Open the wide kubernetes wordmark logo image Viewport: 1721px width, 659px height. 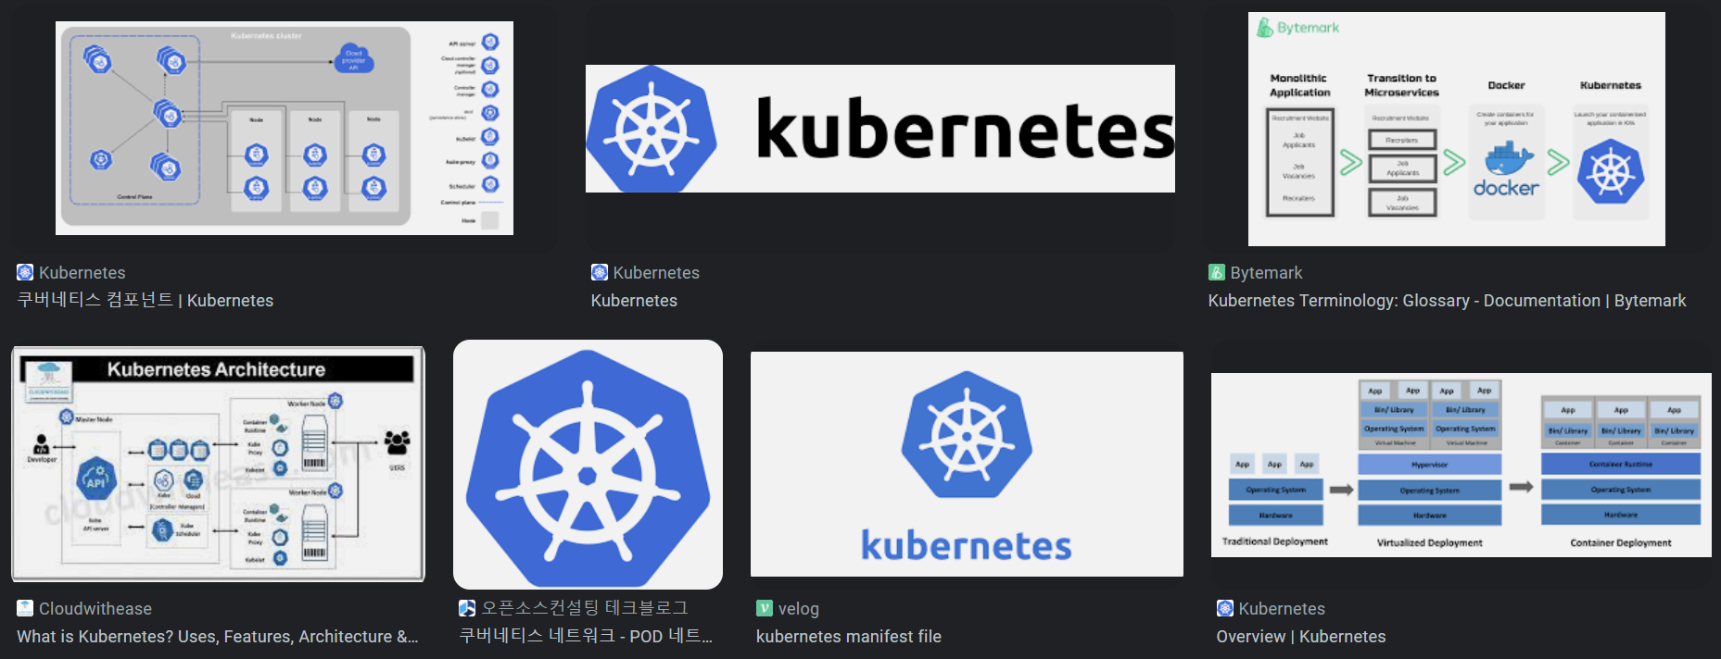click(x=880, y=129)
